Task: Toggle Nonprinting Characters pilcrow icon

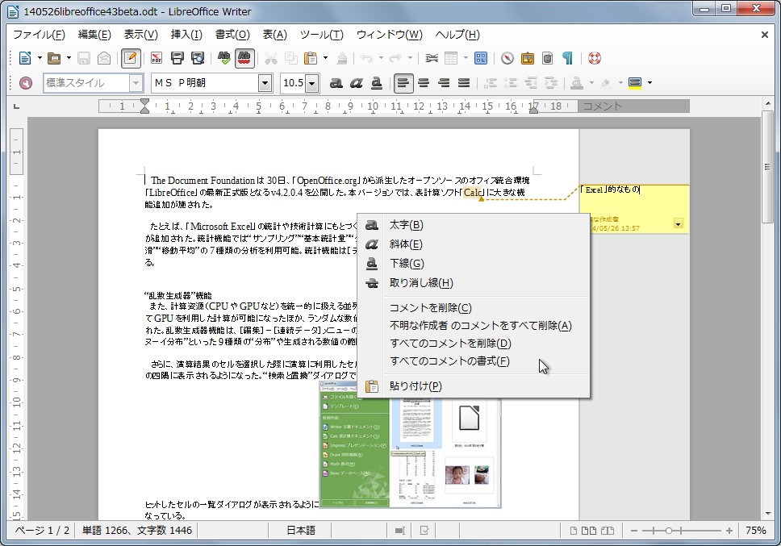Action: tap(567, 58)
